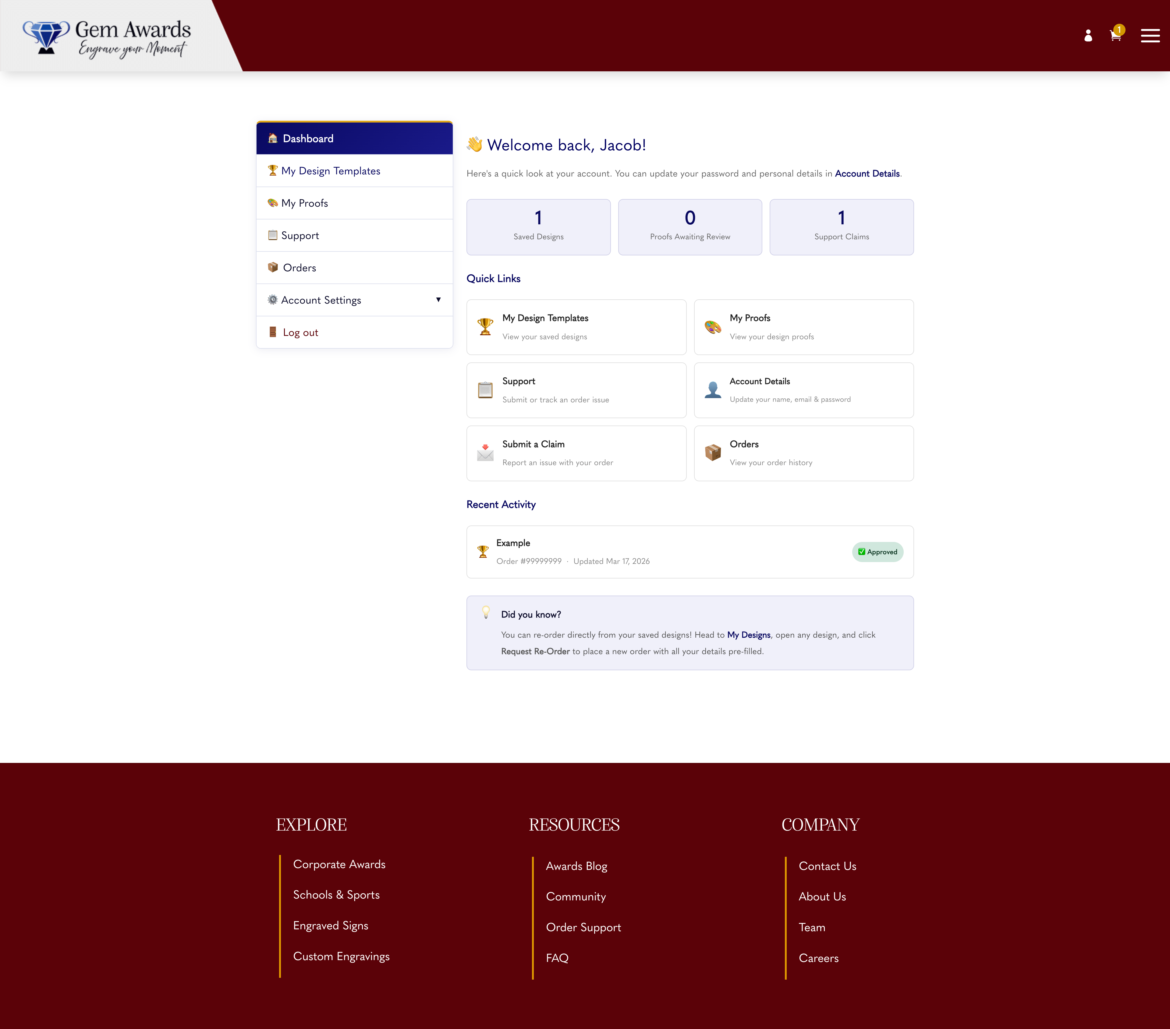Screen dimensions: 1170x1029
Task: Open the Saved Designs stat card
Action: (x=539, y=227)
